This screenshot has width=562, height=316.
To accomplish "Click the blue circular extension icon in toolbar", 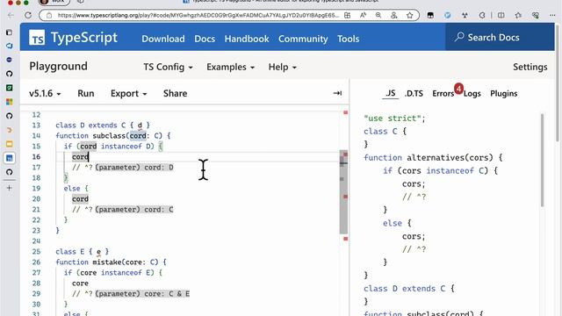I will pyautogui.click(x=447, y=16).
